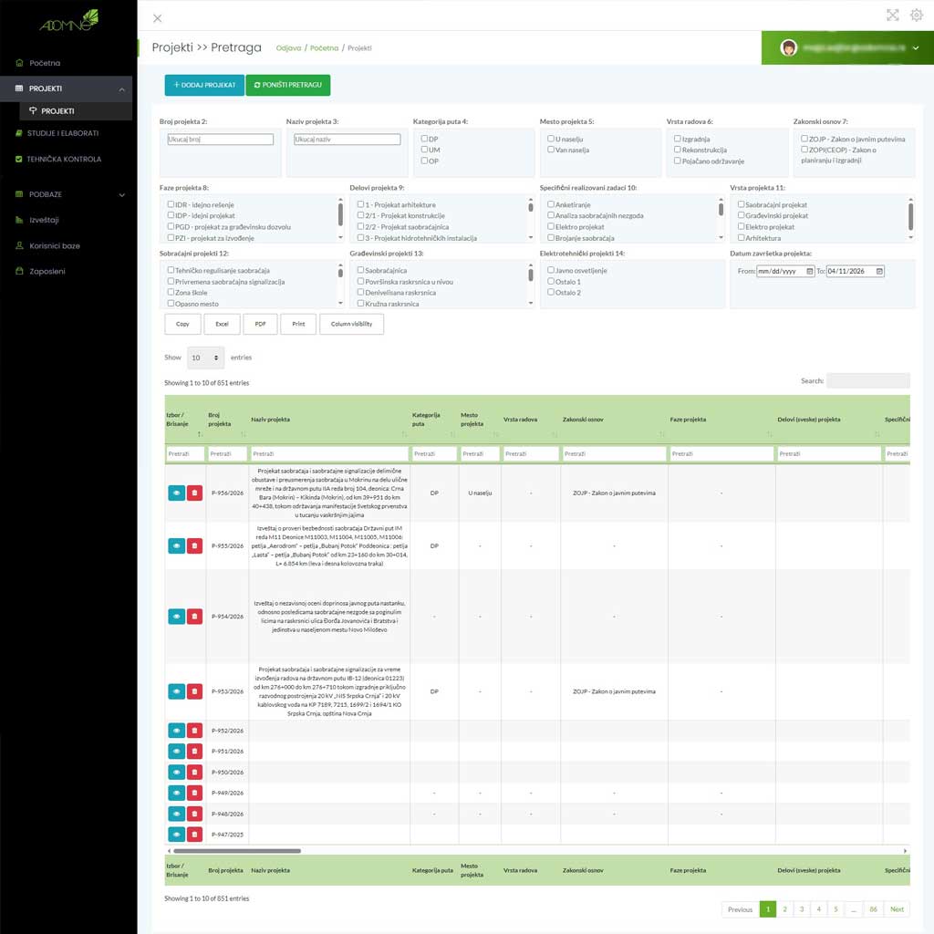Open calendar picker in From date field
Image resolution: width=934 pixels, height=934 pixels.
click(x=809, y=271)
